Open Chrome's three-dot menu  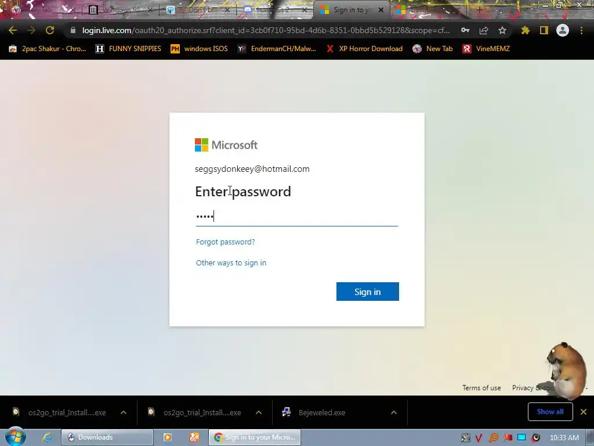(581, 30)
